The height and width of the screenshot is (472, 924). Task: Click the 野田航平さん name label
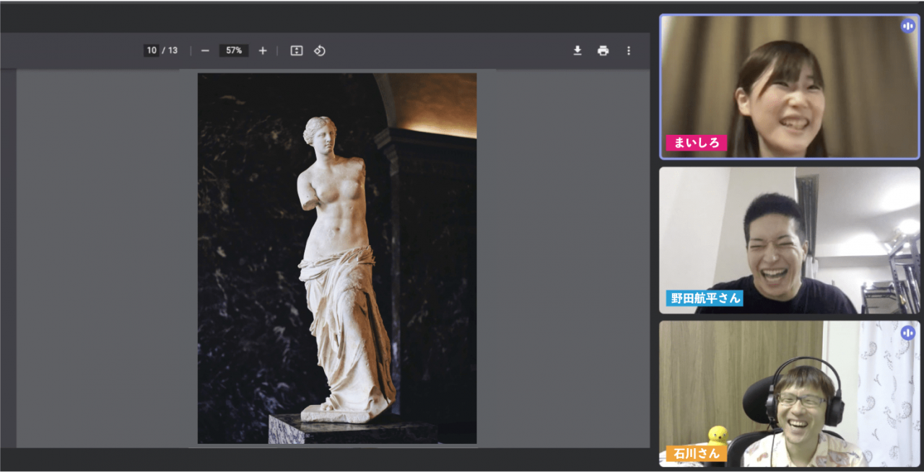704,298
